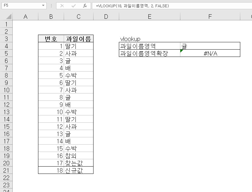The image size is (252, 192).
Task: Click the 찾는값 cell
Action: 79,163
